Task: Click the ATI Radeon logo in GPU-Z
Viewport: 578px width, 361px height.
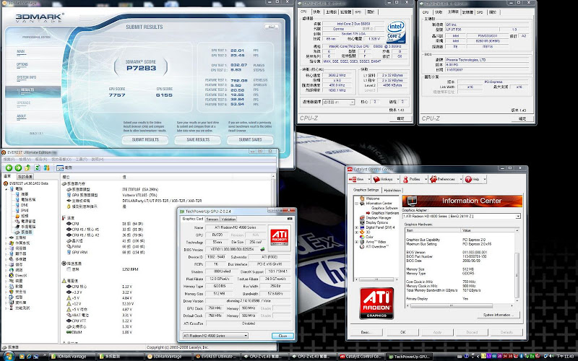Action: tap(280, 236)
